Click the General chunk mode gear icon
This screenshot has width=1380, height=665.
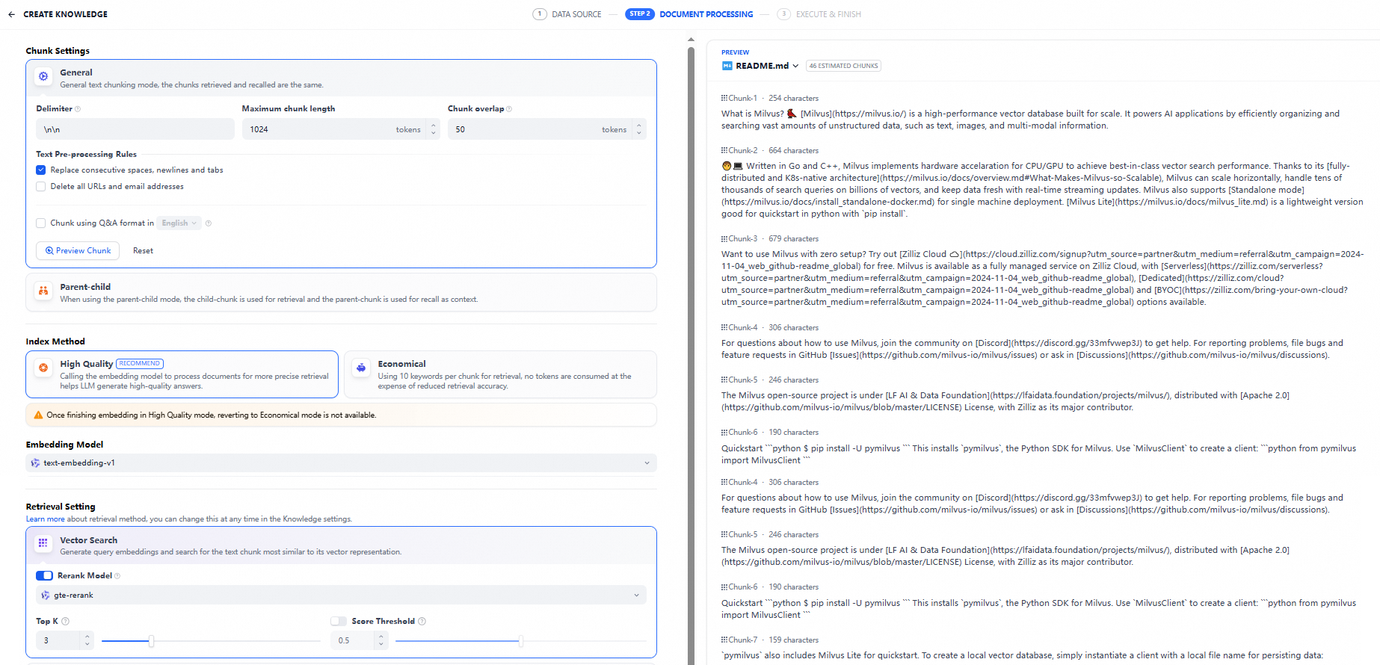point(43,76)
